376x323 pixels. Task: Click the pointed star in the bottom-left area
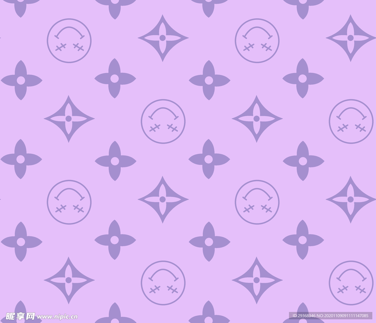click(x=69, y=280)
